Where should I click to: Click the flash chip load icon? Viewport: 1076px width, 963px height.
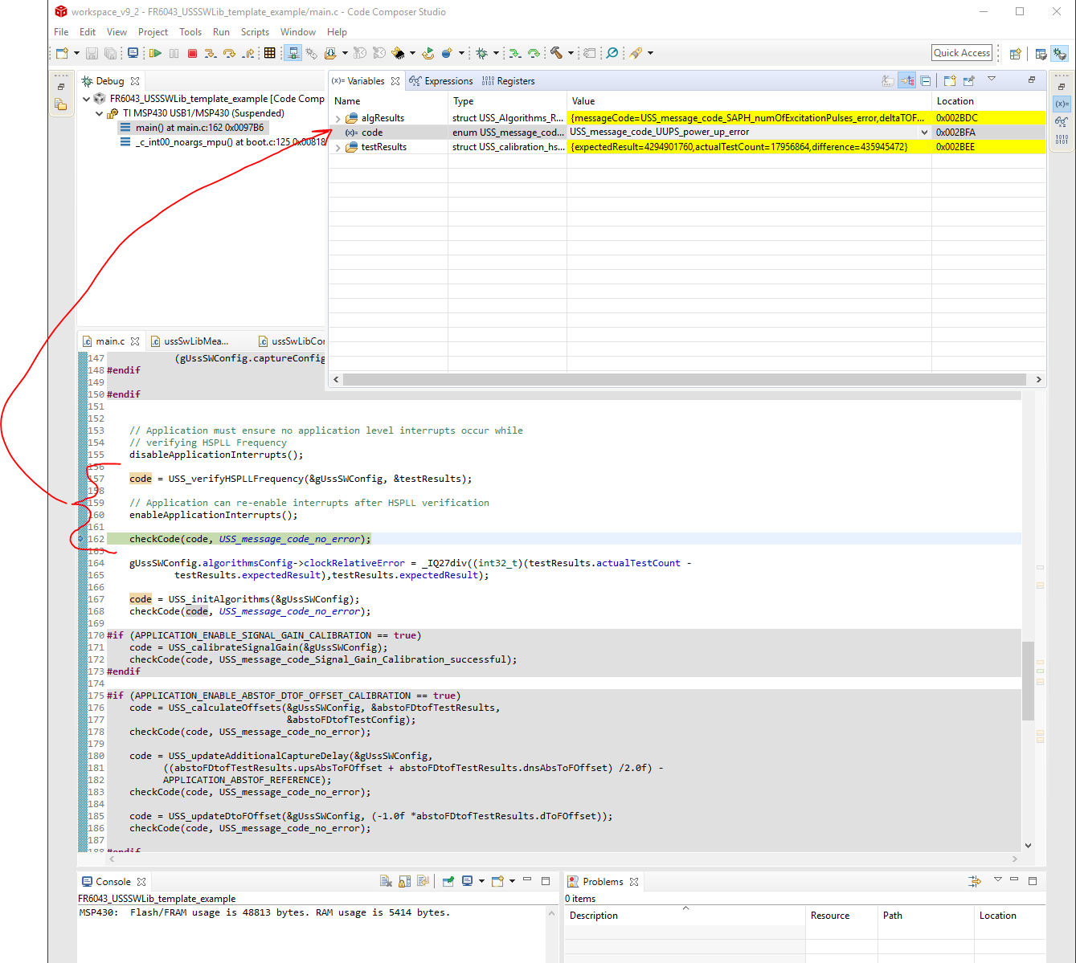[399, 53]
